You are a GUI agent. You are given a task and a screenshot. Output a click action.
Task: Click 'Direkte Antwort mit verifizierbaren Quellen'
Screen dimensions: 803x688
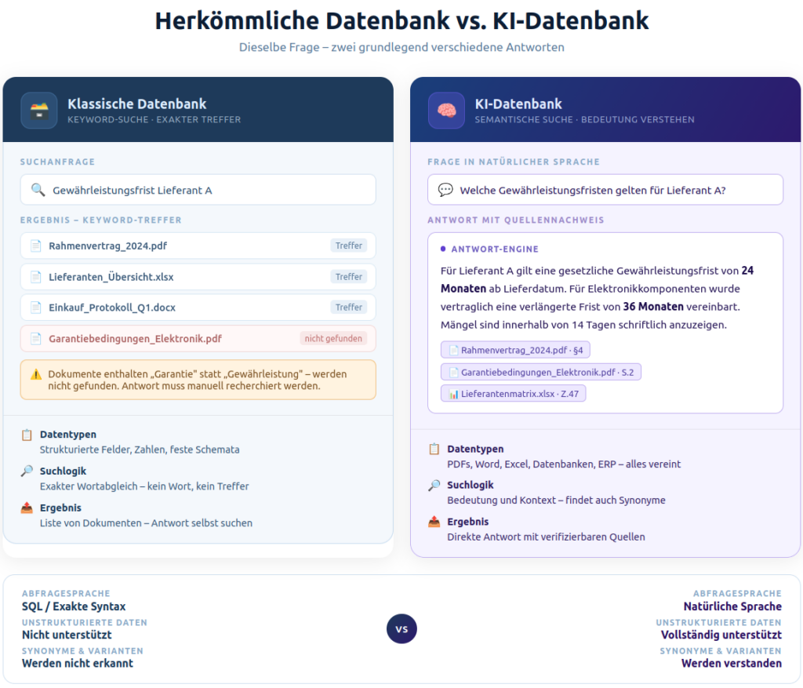[x=546, y=537]
